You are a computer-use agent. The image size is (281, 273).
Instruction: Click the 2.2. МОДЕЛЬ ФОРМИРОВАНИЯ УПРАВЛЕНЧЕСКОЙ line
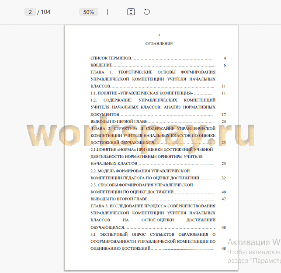[140, 171]
